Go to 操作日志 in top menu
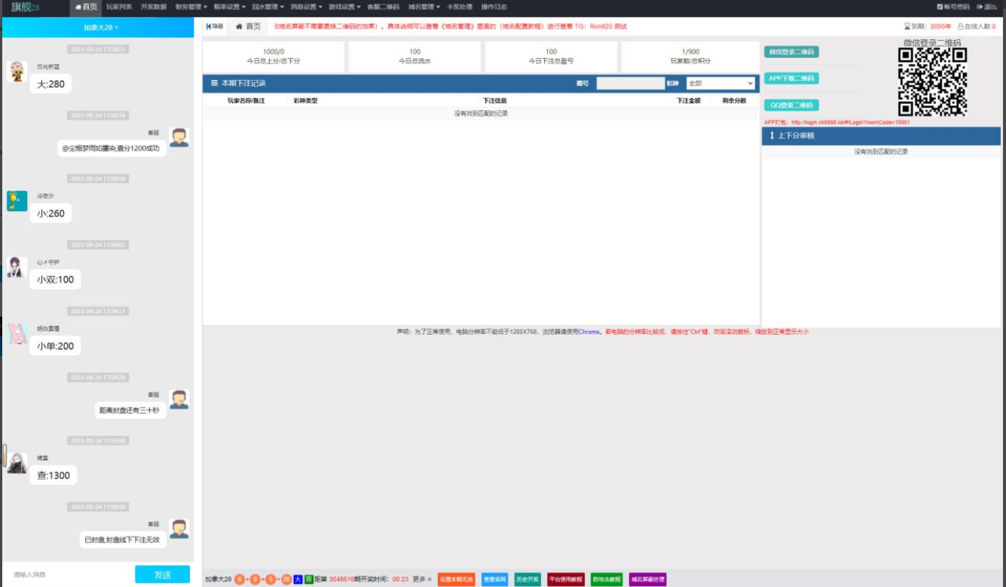The image size is (1006, 587). [494, 7]
